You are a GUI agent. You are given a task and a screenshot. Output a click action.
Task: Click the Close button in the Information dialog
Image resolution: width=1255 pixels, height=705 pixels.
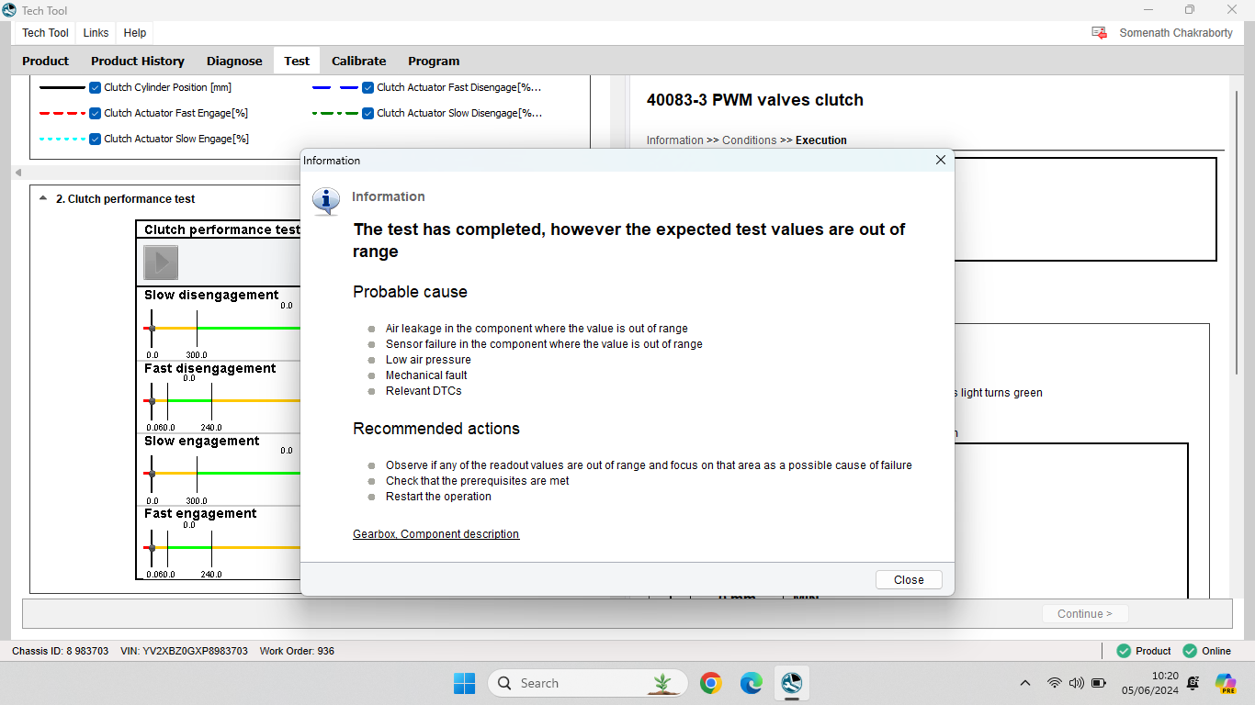909,579
